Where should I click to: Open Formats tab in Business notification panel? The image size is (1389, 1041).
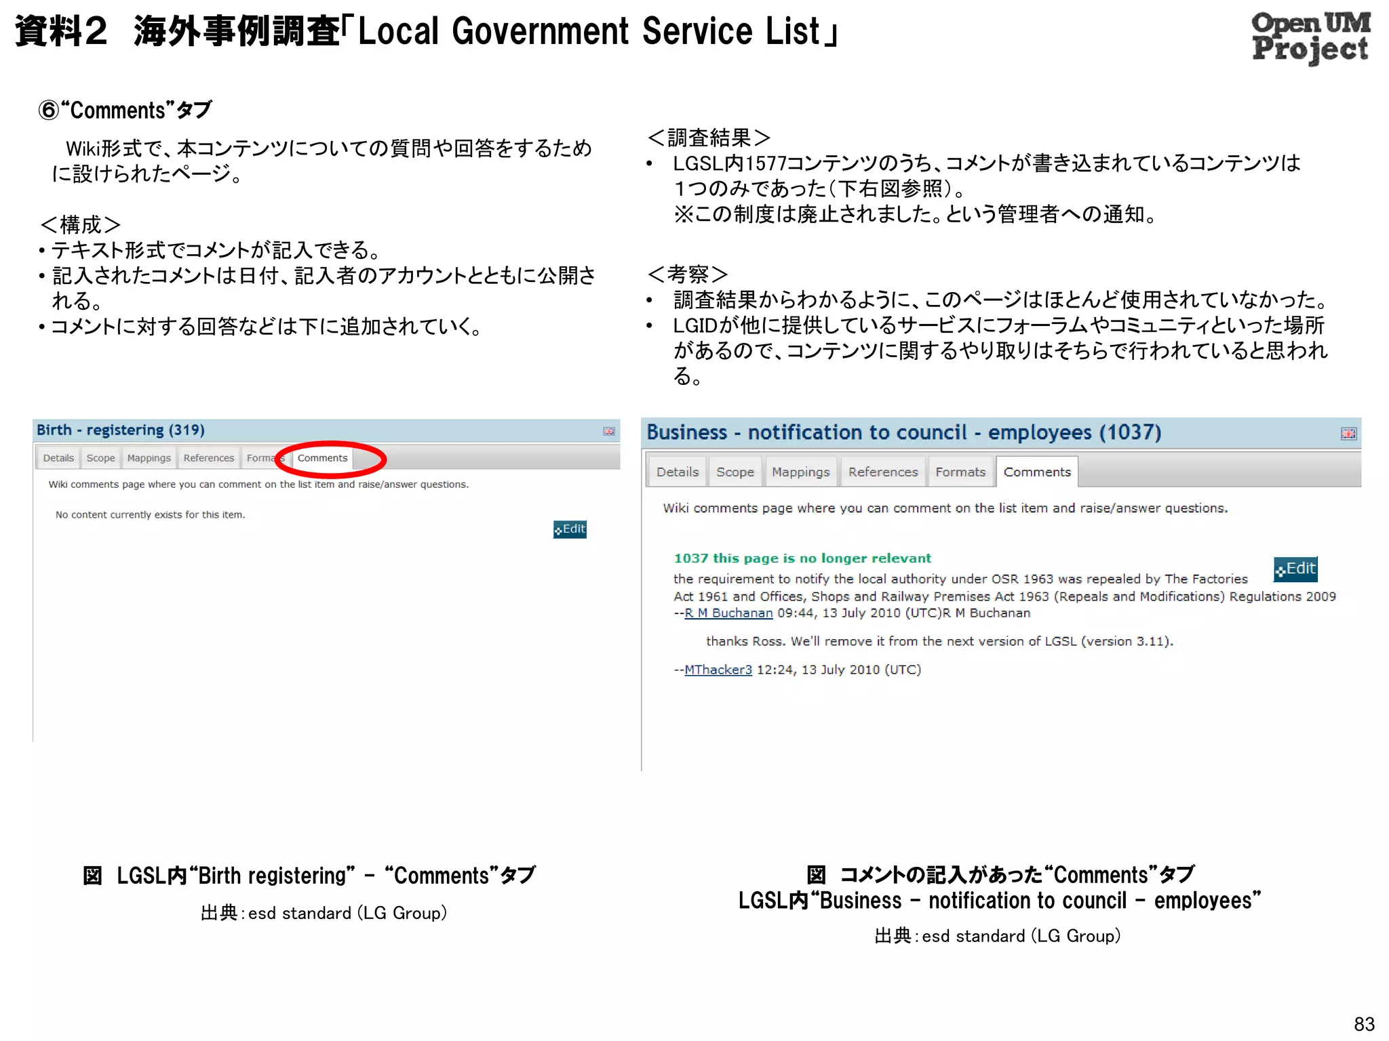[x=960, y=472]
